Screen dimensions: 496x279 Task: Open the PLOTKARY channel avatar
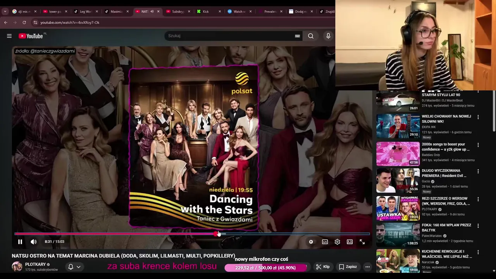point(17,267)
